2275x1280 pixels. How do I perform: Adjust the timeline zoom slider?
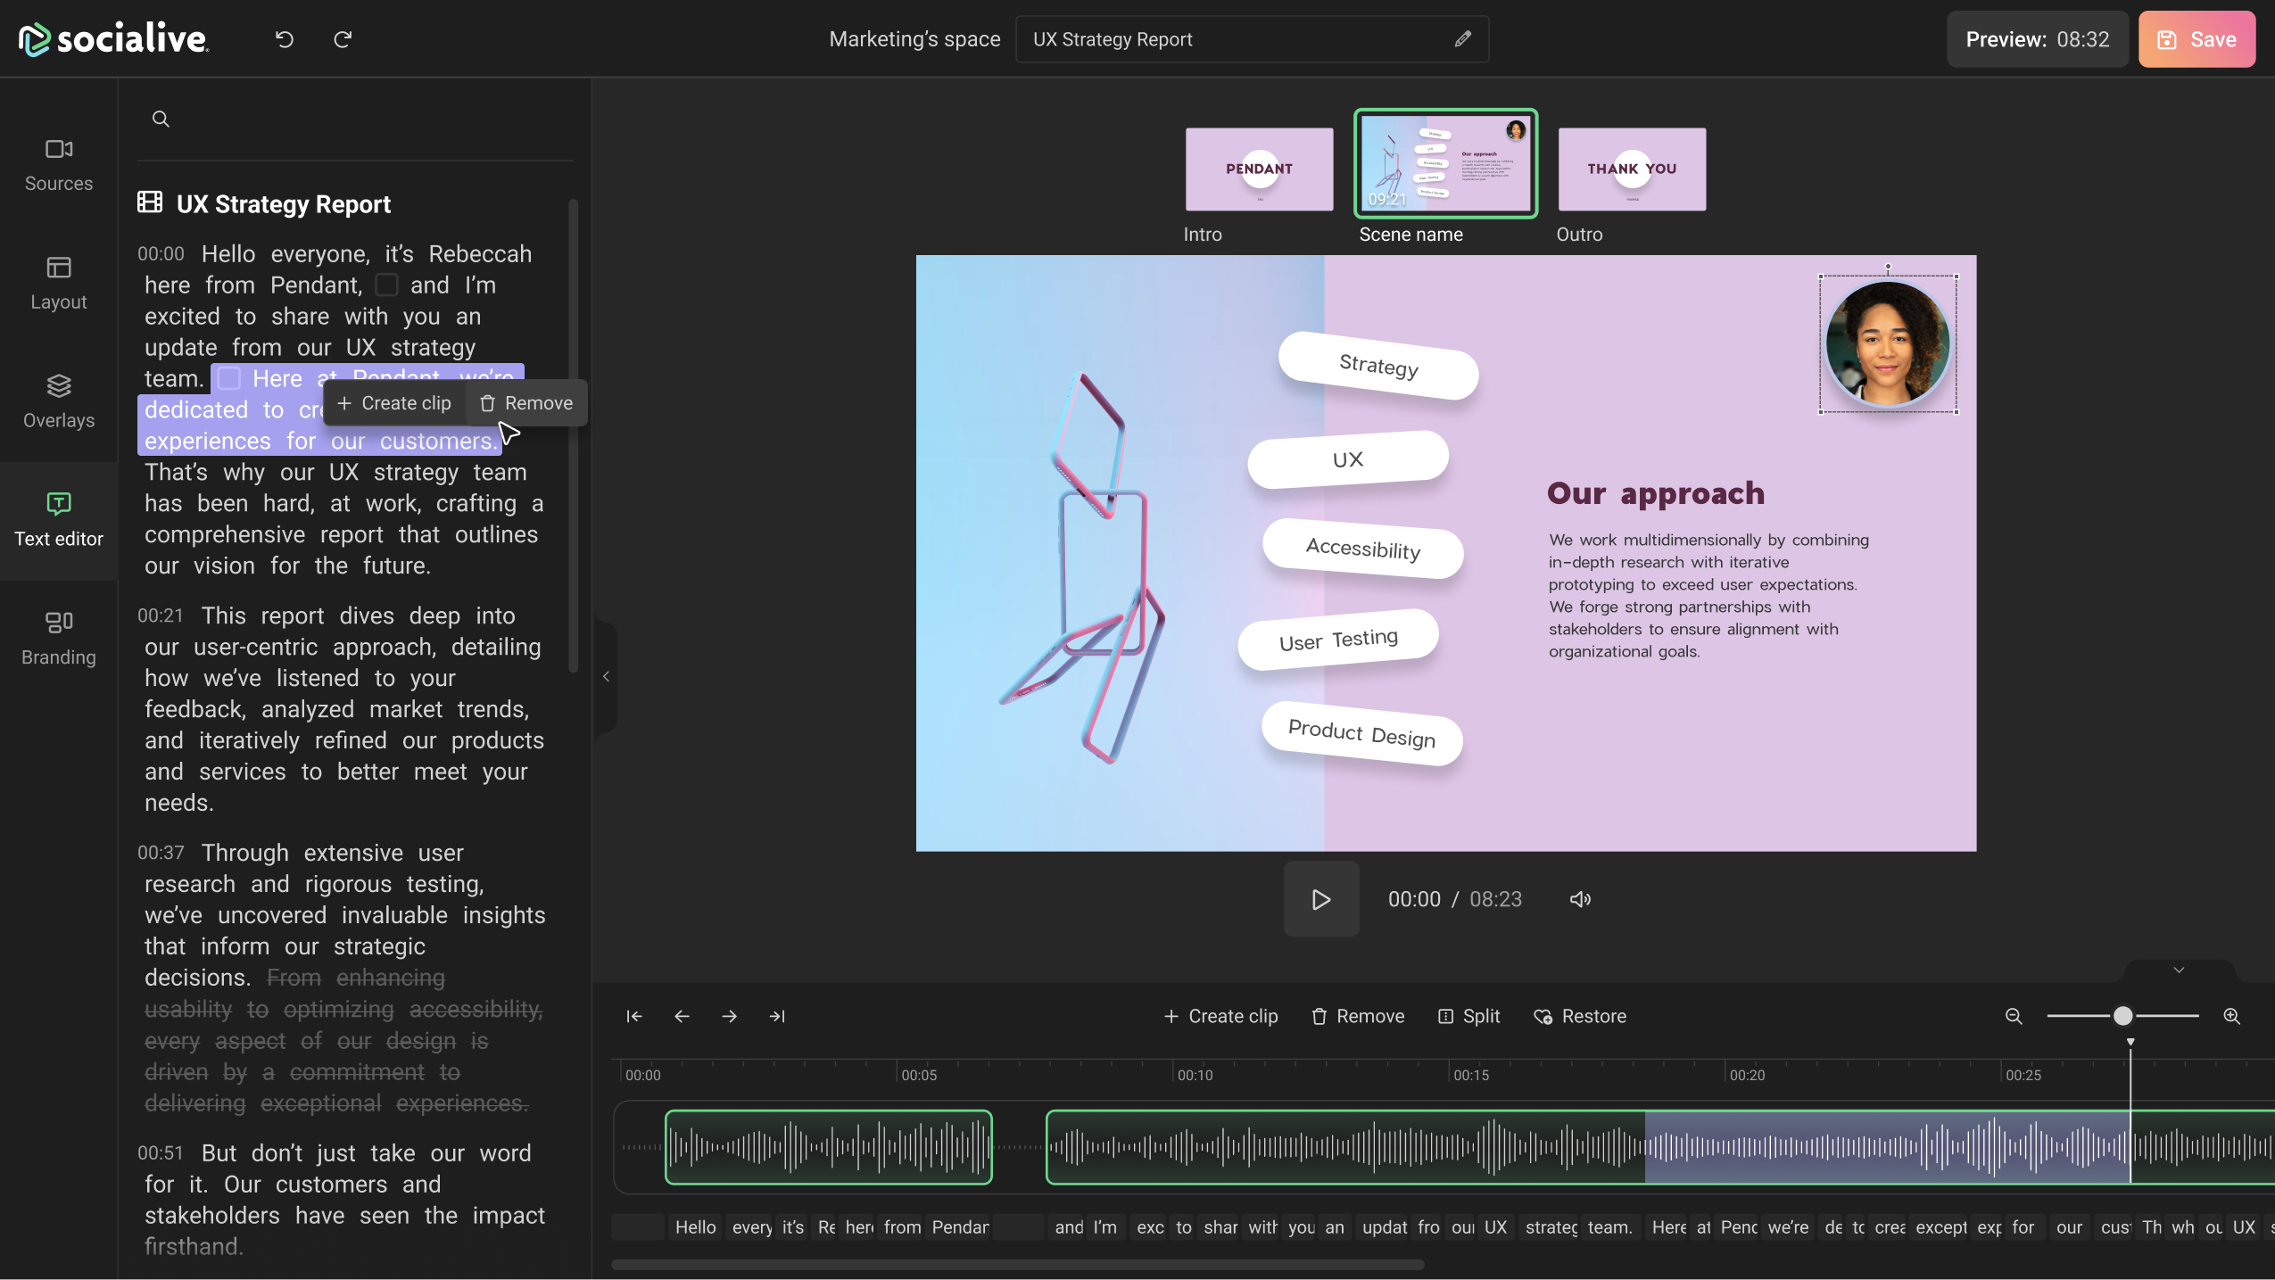[x=2122, y=1016]
